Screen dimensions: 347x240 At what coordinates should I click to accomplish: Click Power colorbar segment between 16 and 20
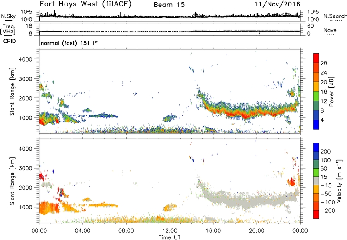pos(316,87)
